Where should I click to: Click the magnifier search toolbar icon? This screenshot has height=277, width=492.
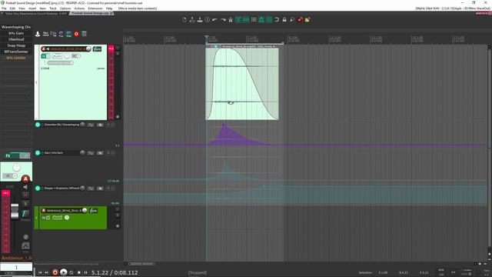pyautogui.click(x=292, y=19)
